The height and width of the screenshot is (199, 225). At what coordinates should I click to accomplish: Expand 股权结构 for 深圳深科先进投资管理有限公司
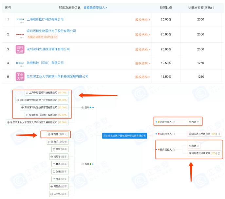coord(143,49)
